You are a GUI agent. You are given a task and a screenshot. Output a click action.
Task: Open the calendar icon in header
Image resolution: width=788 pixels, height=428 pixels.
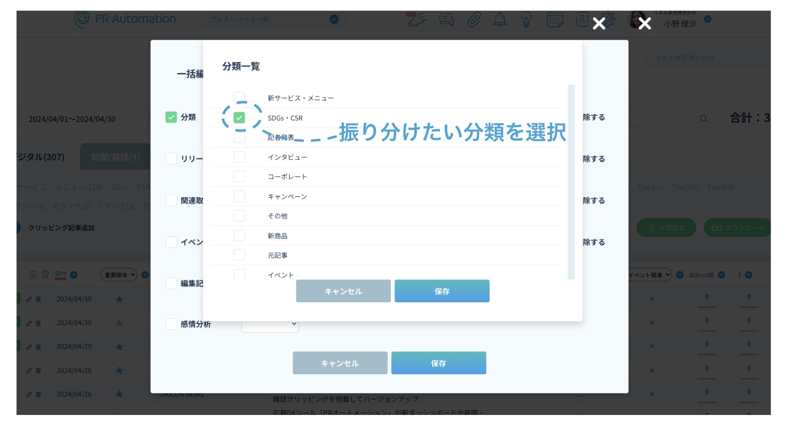pyautogui.click(x=554, y=20)
